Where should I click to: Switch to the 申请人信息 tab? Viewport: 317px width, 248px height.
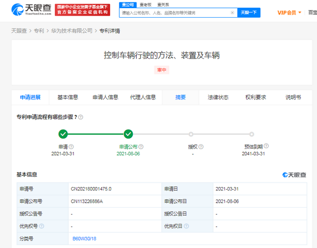[x=105, y=97]
